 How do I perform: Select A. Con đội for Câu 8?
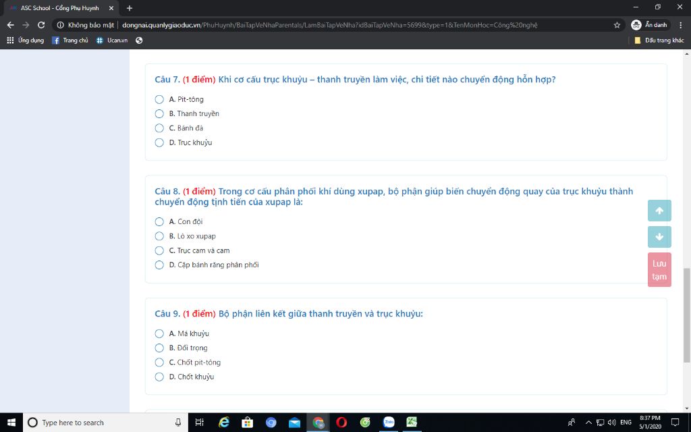[x=159, y=221]
